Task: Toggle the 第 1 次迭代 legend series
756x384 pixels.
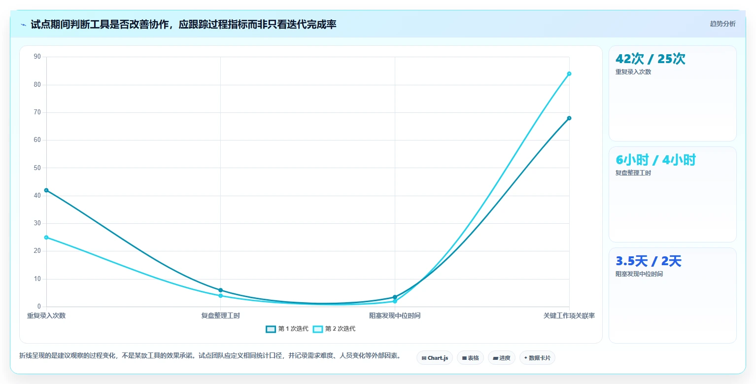Action: tap(287, 329)
